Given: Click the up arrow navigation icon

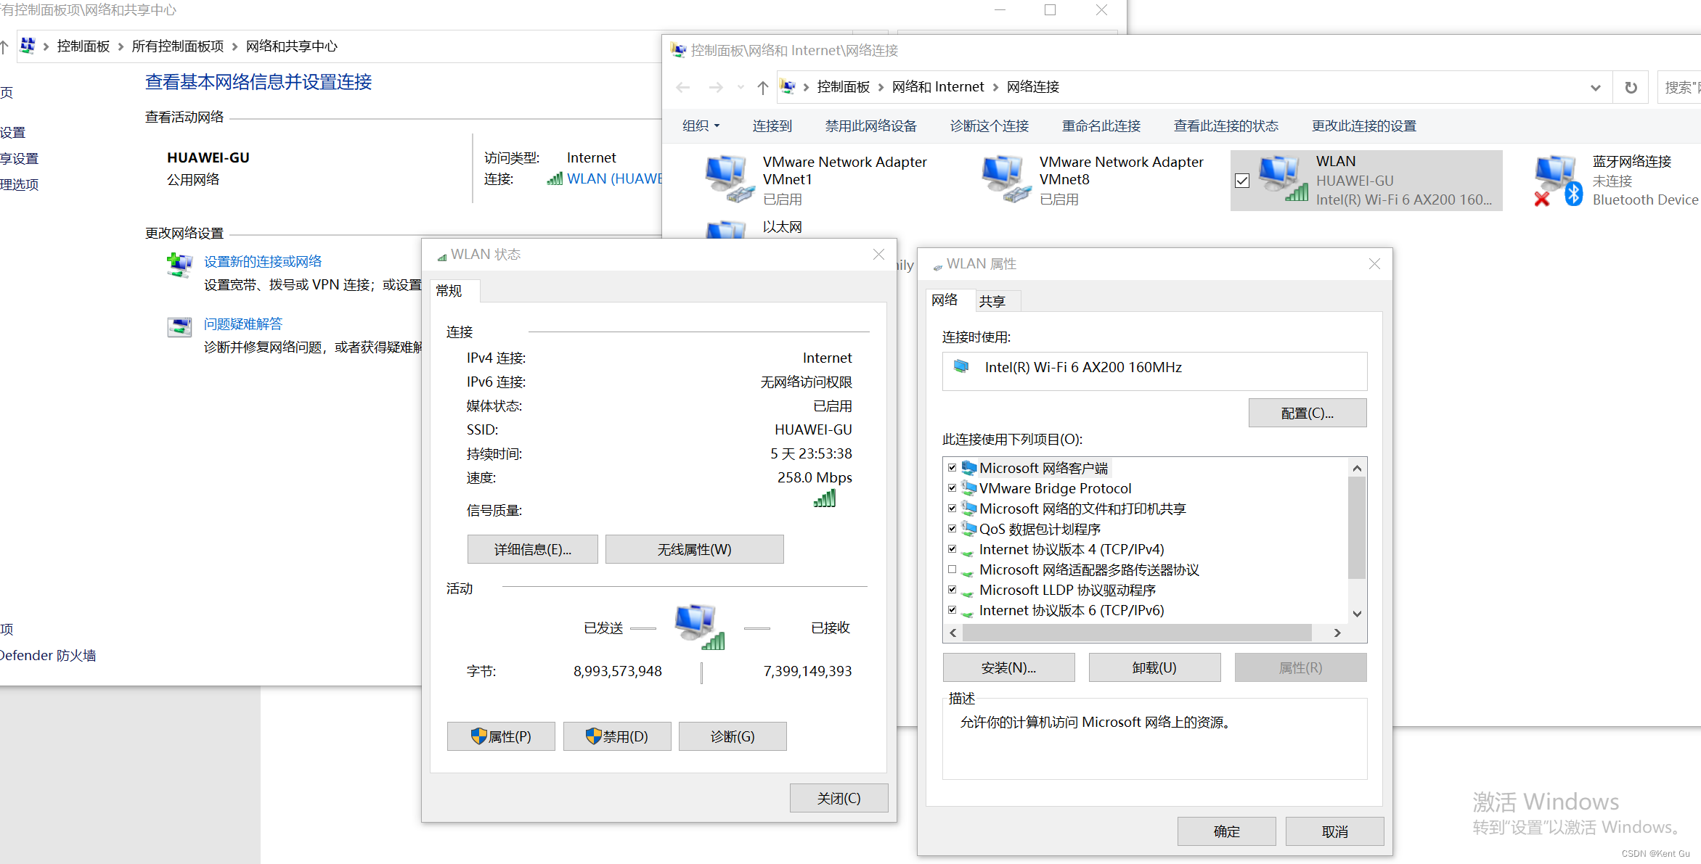Looking at the screenshot, I should pos(762,88).
